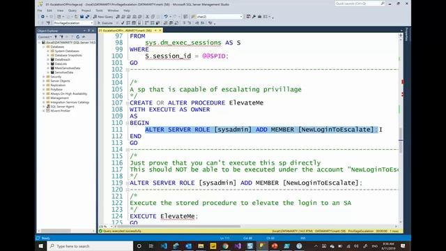The height and width of the screenshot is (251, 446).
Task: Click the editor horizontal scrollbar
Action: 179,227
